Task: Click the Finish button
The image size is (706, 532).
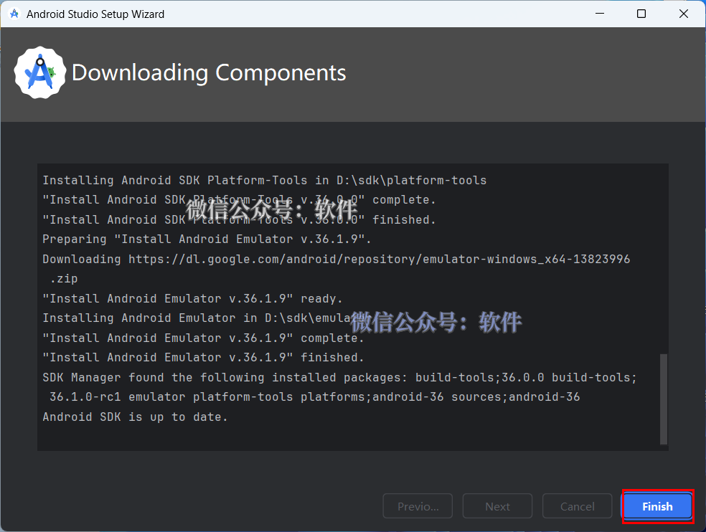Action: [657, 506]
